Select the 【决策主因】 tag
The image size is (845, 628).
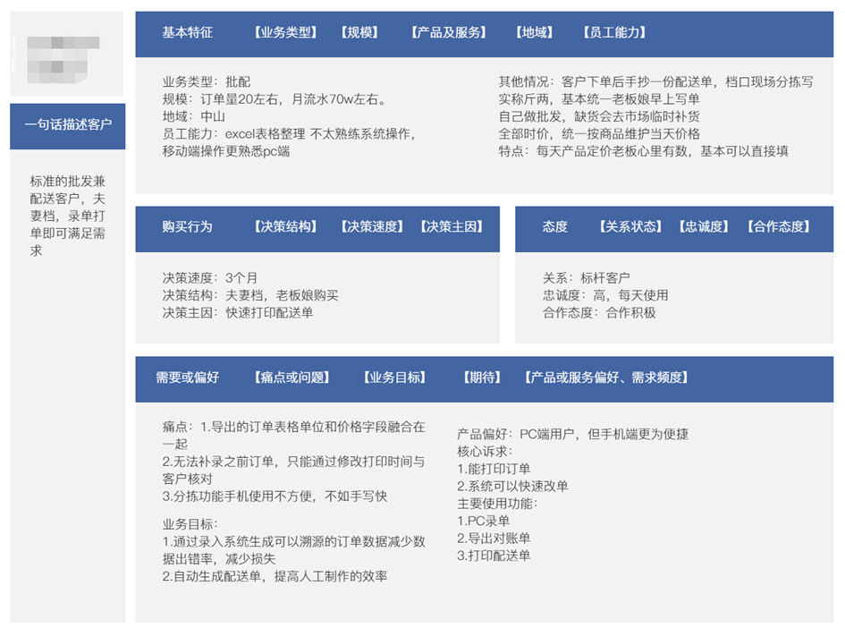452,226
